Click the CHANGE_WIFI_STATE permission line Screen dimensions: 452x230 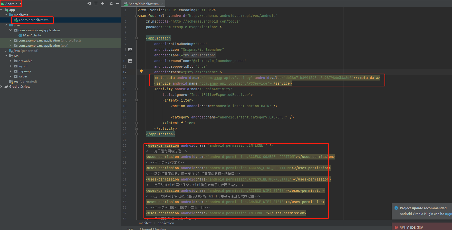(x=235, y=202)
